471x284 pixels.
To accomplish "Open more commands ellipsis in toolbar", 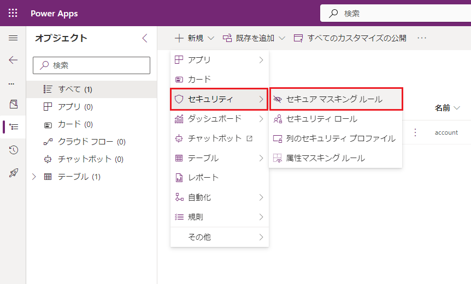I will pos(422,38).
